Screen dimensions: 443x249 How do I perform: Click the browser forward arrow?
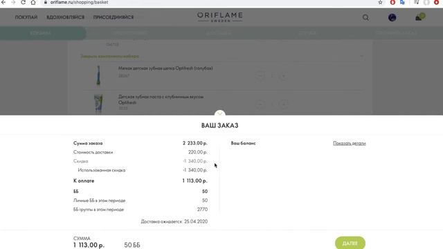[13, 2]
